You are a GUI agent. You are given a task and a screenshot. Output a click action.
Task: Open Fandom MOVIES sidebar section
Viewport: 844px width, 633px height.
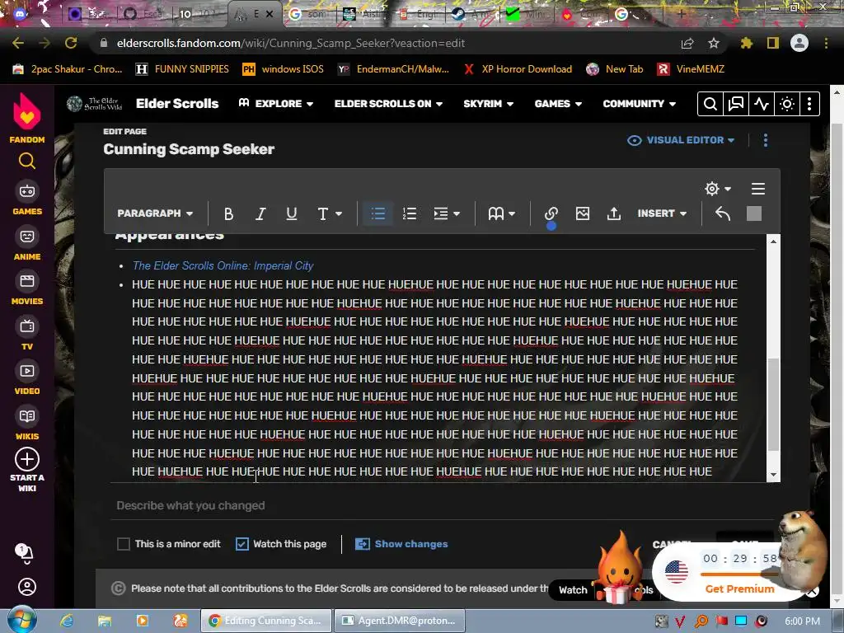tap(27, 289)
